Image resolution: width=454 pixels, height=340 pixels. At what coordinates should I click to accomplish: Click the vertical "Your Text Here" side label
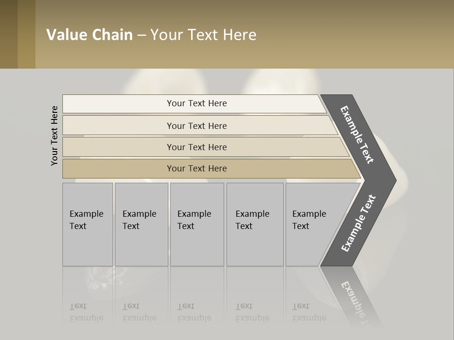click(x=54, y=136)
